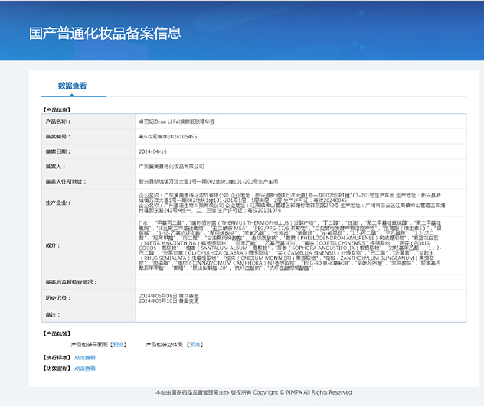Open the 数据查看 tab
The height and width of the screenshot is (406, 484).
coord(72,86)
